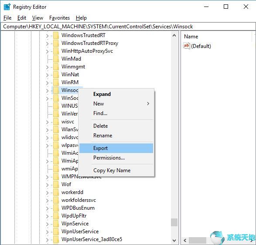Screen dimensions: 256x245
Task: Click the values pane scroll-left arrow
Action: 185,241
